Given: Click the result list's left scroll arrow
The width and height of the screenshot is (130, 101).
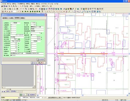Looking at the screenshot, I should tap(3, 87).
